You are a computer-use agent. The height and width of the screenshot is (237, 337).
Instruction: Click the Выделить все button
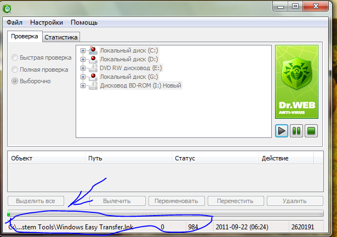pos(36,201)
